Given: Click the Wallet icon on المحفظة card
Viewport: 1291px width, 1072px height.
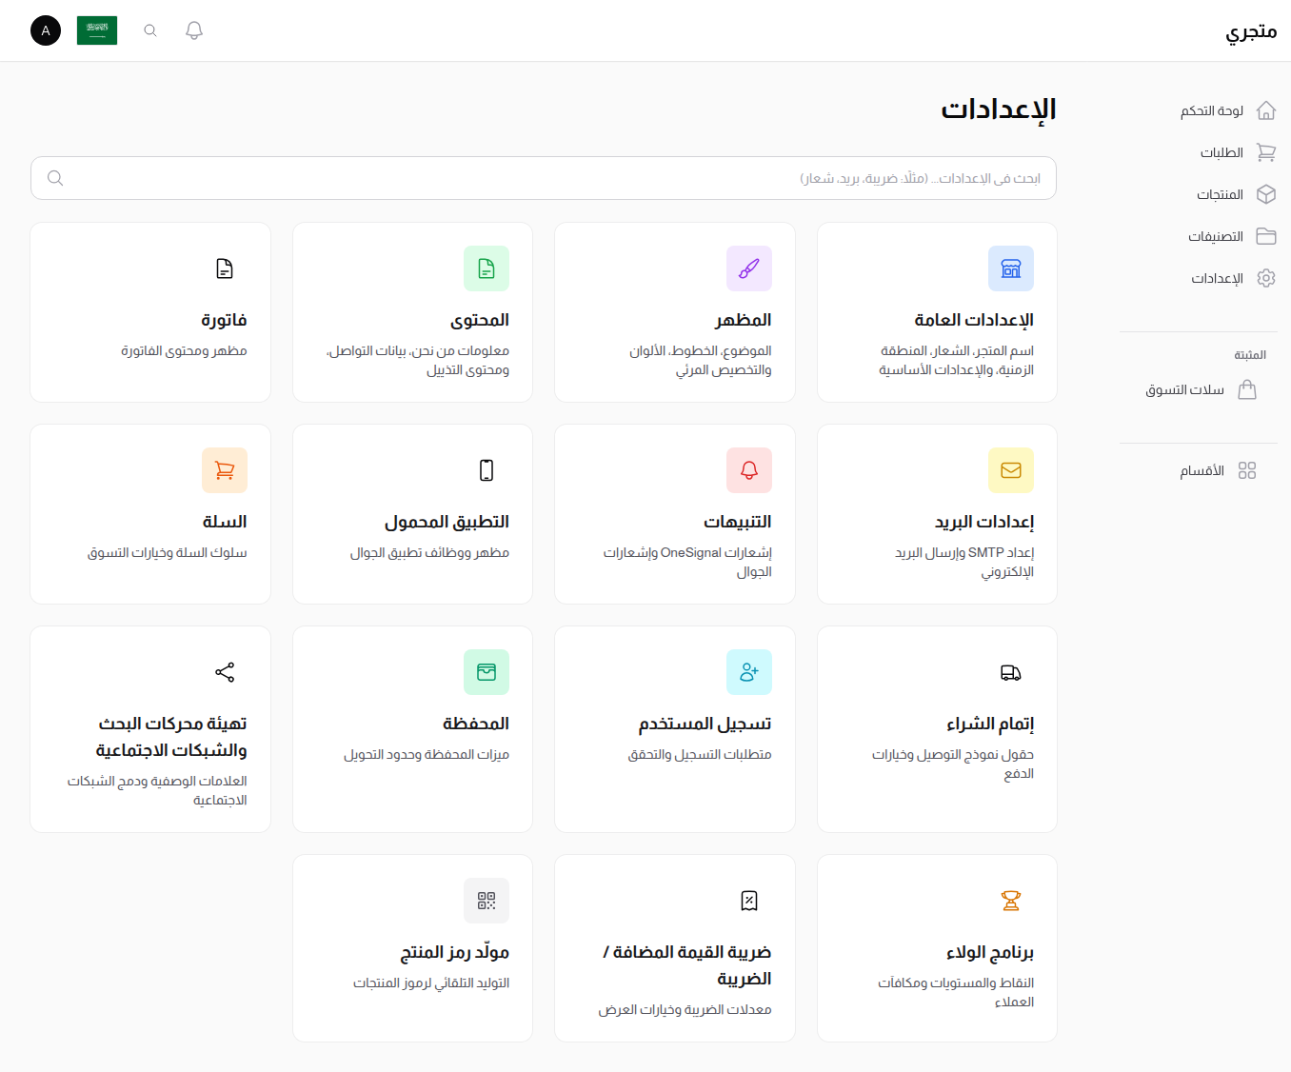Looking at the screenshot, I should [487, 671].
